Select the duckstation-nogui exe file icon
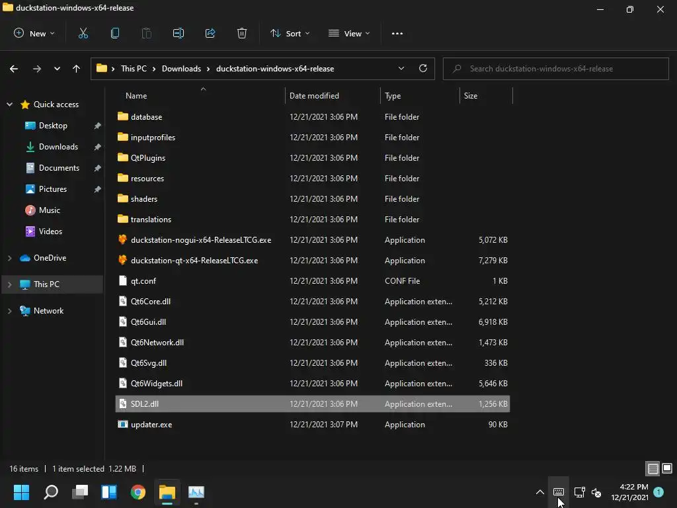Screen dimensions: 677x508 pos(122,239)
